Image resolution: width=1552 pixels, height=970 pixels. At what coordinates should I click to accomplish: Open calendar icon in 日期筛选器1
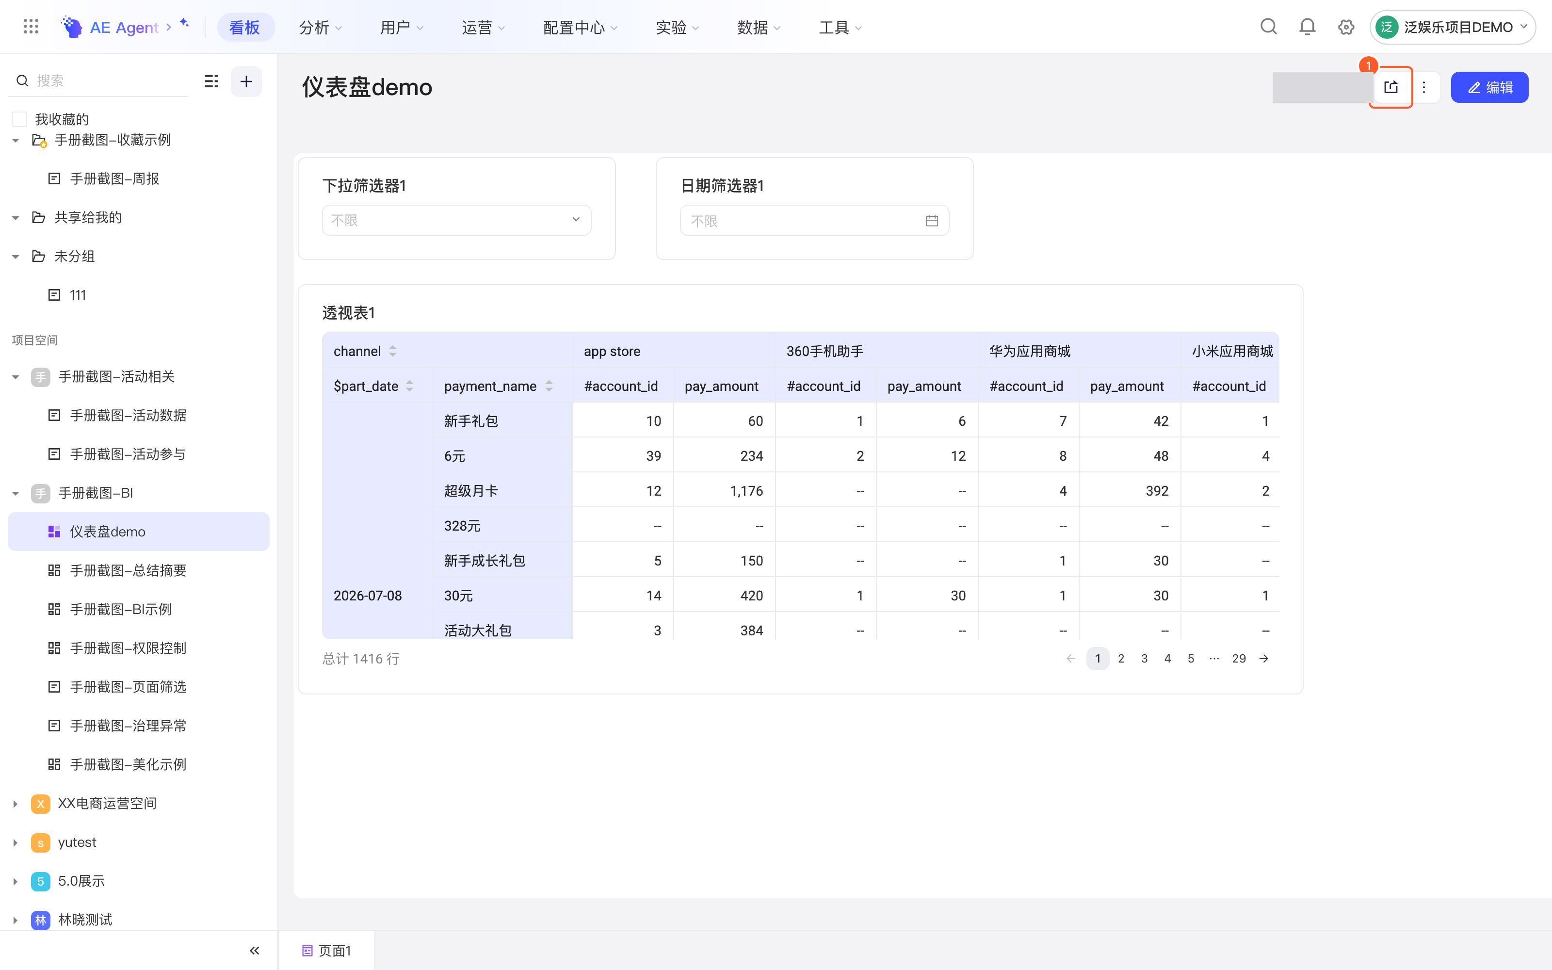(x=932, y=221)
